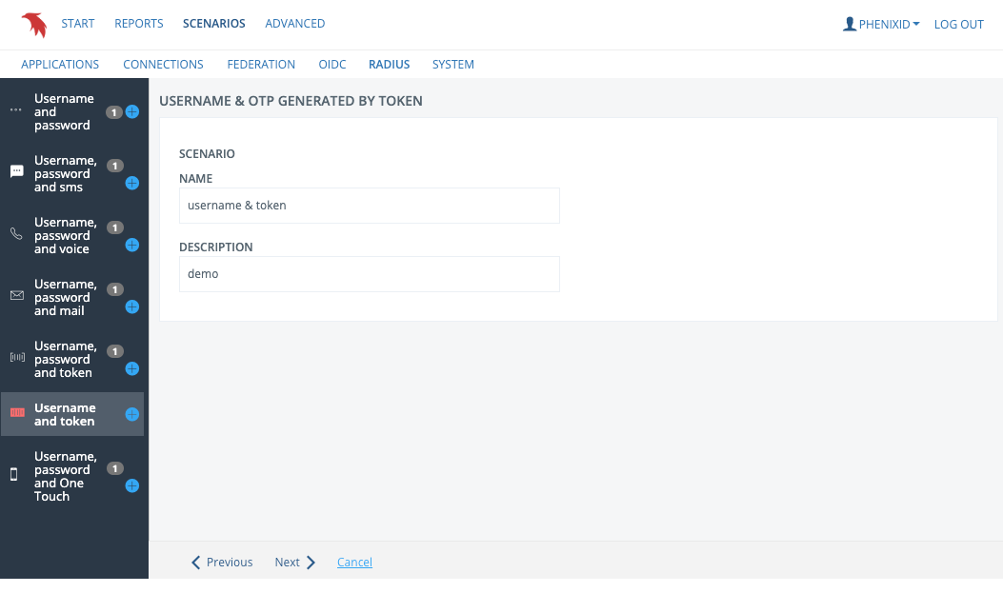1003x593 pixels.
Task: Click the Cancel link
Action: (354, 563)
